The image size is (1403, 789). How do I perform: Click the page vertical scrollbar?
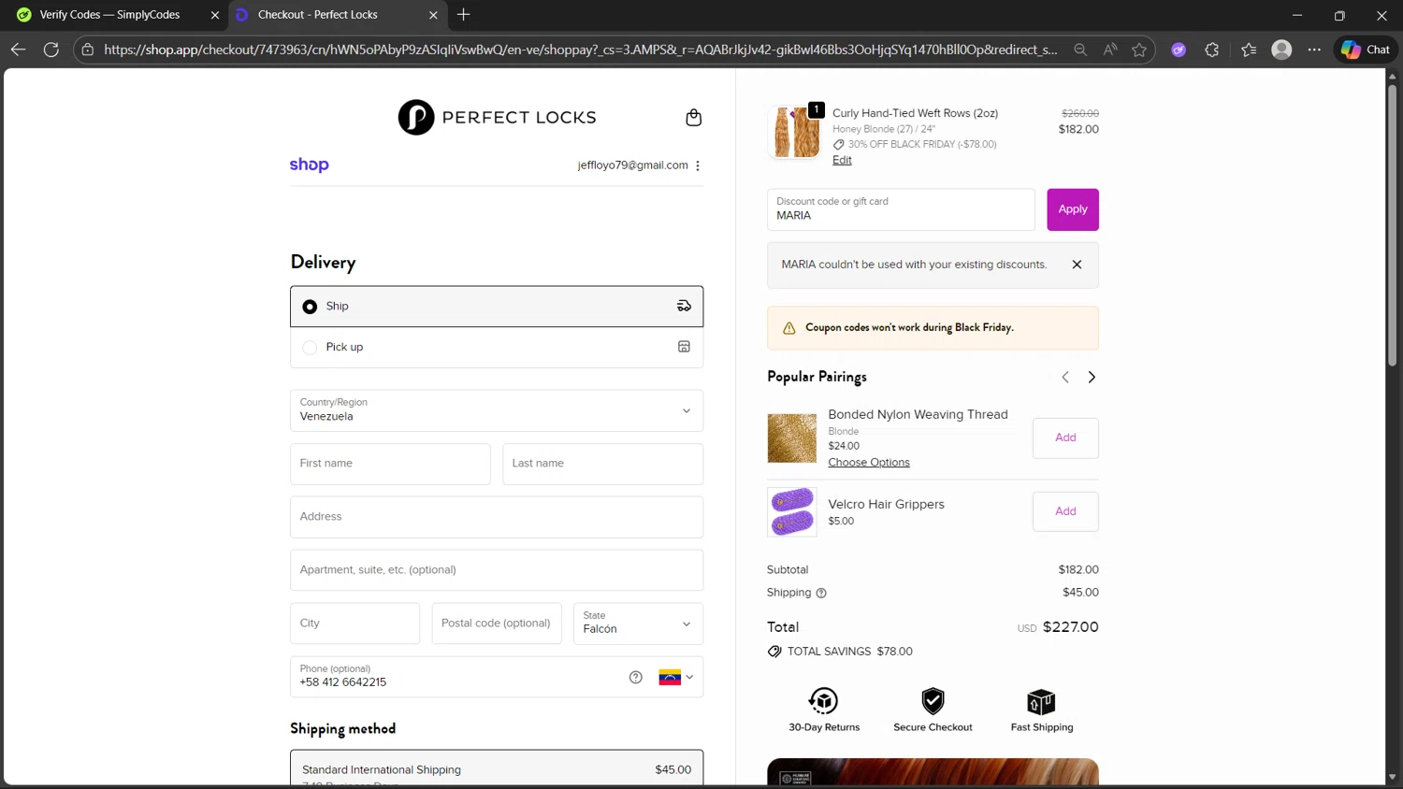click(x=1392, y=224)
